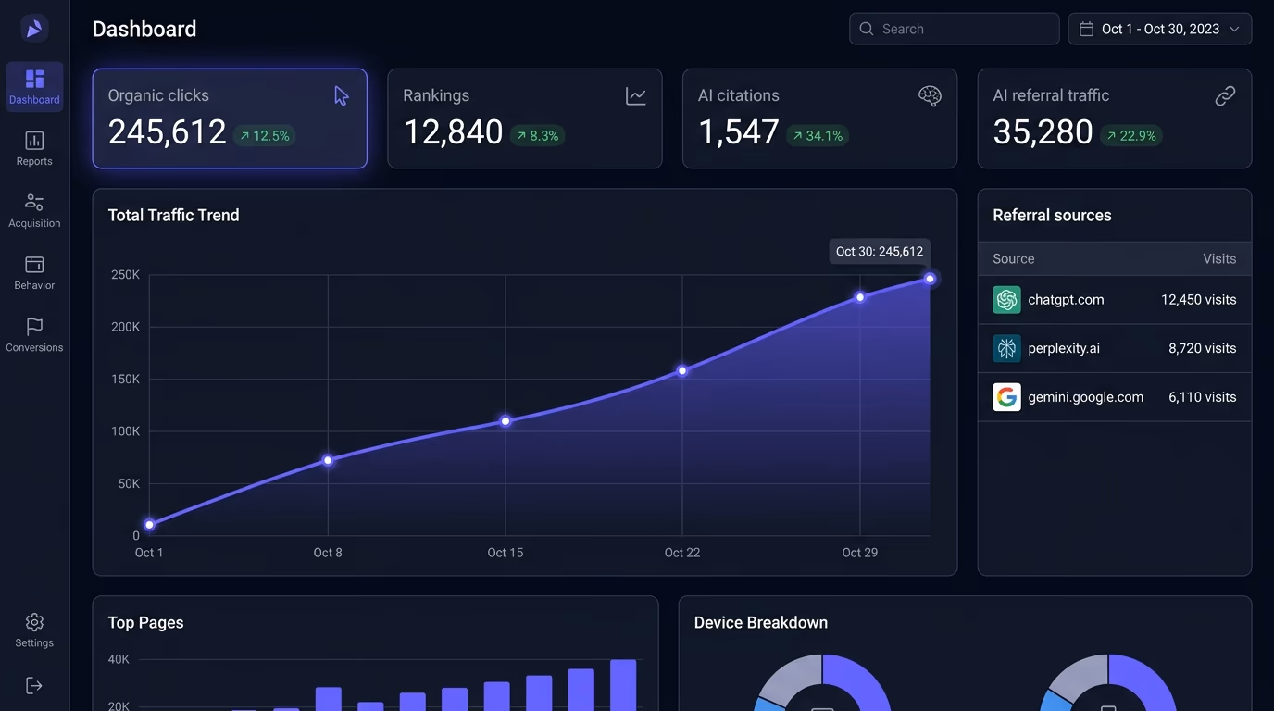Click the Oct 29 data point on chart
The height and width of the screenshot is (711, 1274).
point(860,297)
